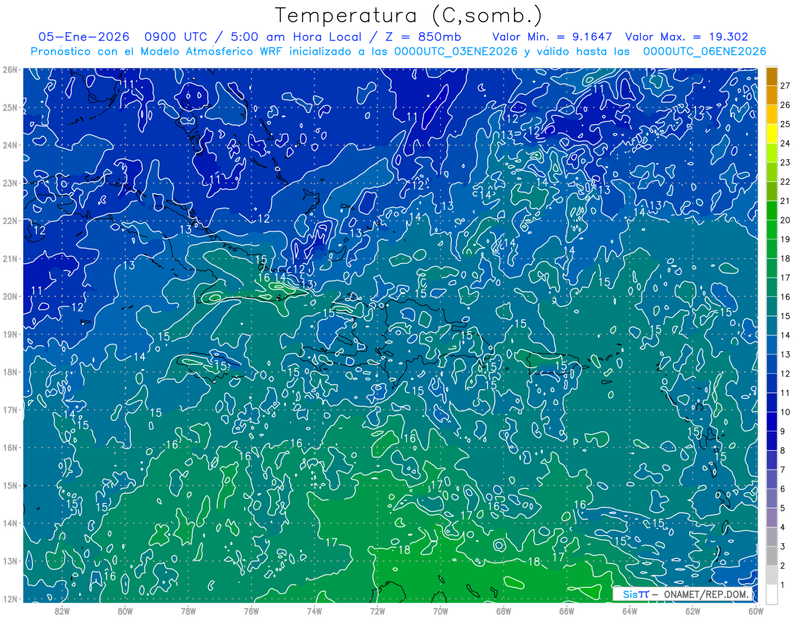Click the "15N" latitude axis label

tap(9, 486)
